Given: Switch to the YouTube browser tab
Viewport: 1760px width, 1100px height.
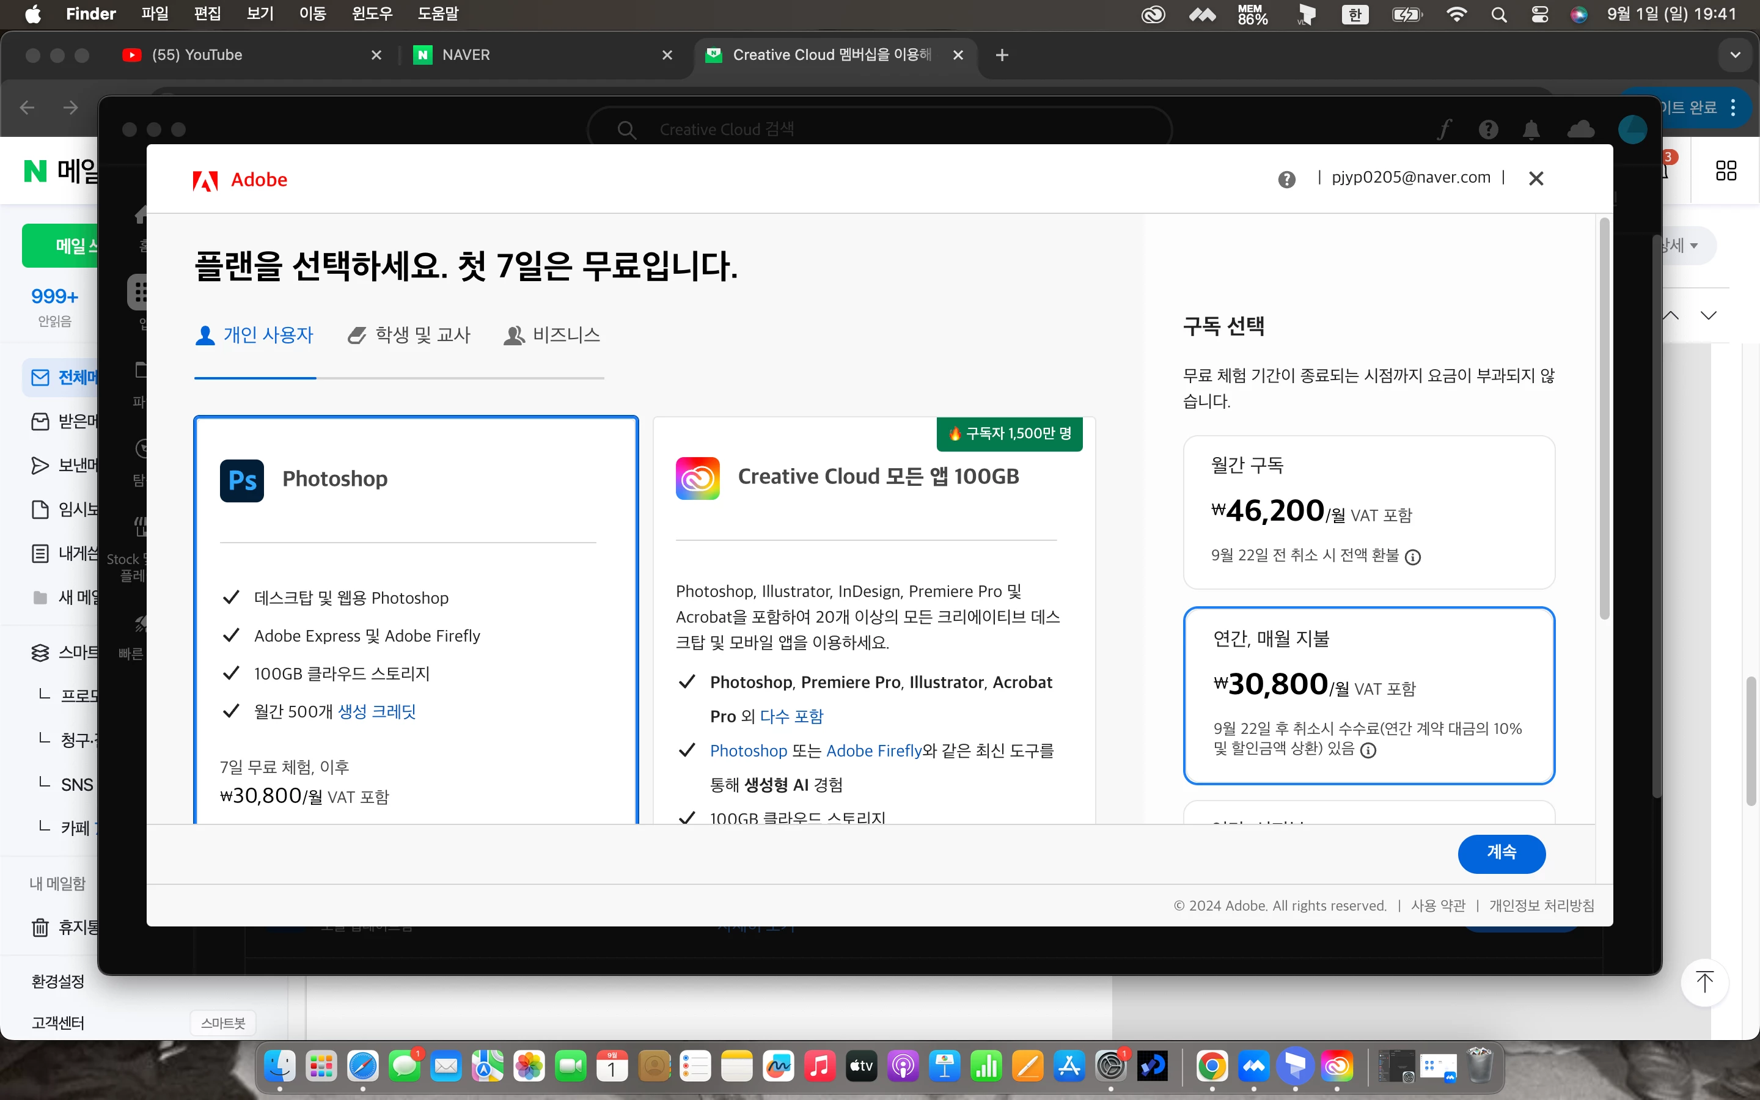Looking at the screenshot, I should click(251, 54).
